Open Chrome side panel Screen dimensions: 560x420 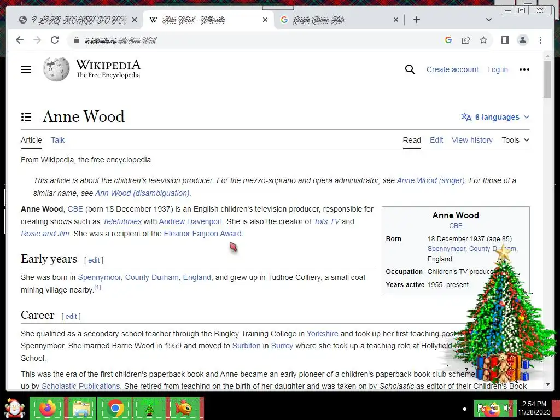[x=505, y=40]
